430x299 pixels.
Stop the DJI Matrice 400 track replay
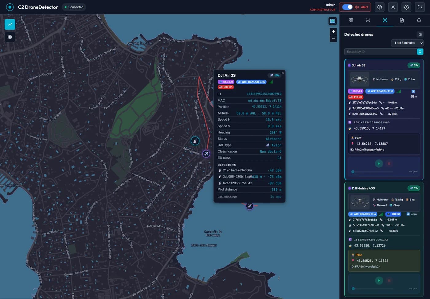(389, 281)
